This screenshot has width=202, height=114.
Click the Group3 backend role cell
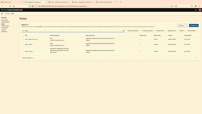coord(156,51)
